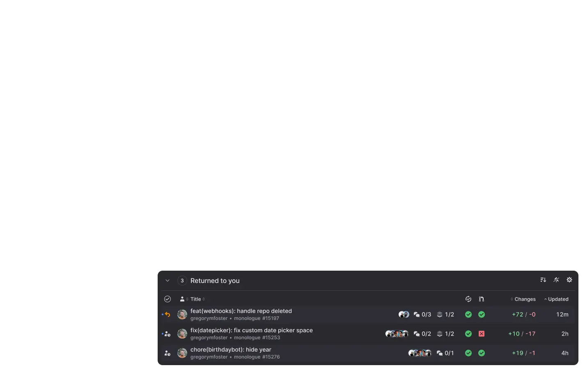Open chore(birthdaybot): hide year pull request

(231, 350)
